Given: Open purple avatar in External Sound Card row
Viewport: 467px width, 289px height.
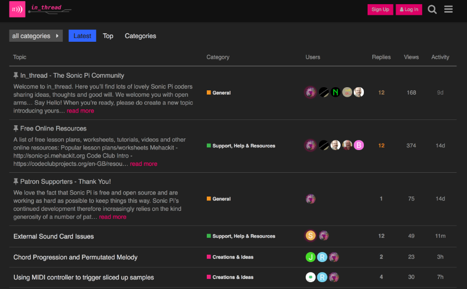Looking at the screenshot, I should point(324,236).
